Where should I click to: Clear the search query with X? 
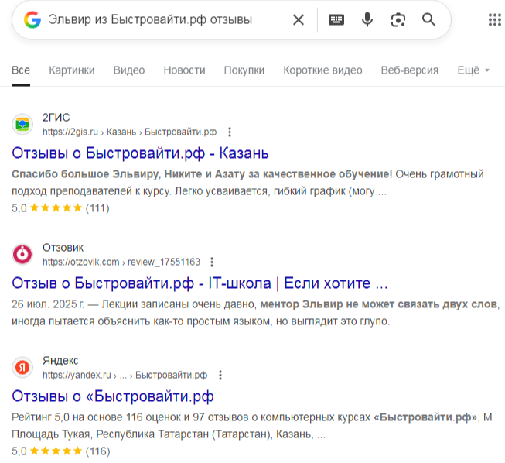(298, 19)
